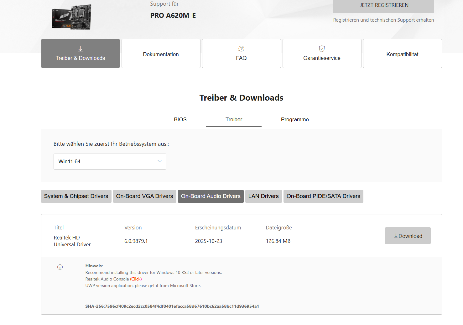Screen dimensions: 463x325
Task: Click the PRO A620M-E product heading
Action: click(173, 15)
